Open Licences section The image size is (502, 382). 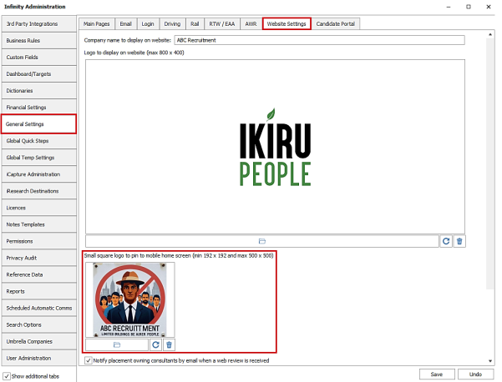coord(38,208)
